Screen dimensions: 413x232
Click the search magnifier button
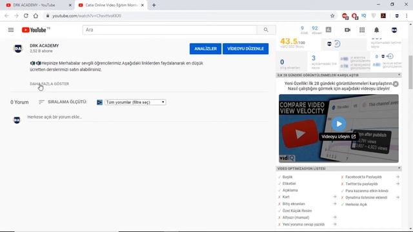point(266,30)
